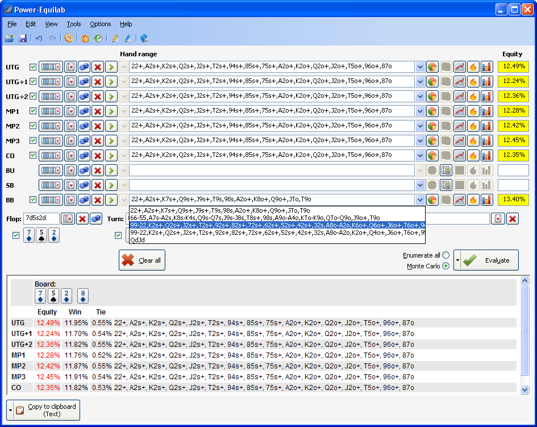
Task: Click the results scroll down arrow
Action: point(524,389)
